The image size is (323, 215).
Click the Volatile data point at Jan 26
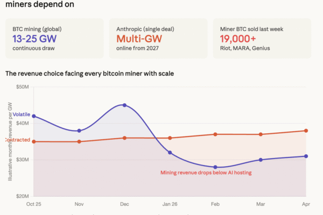170,153
